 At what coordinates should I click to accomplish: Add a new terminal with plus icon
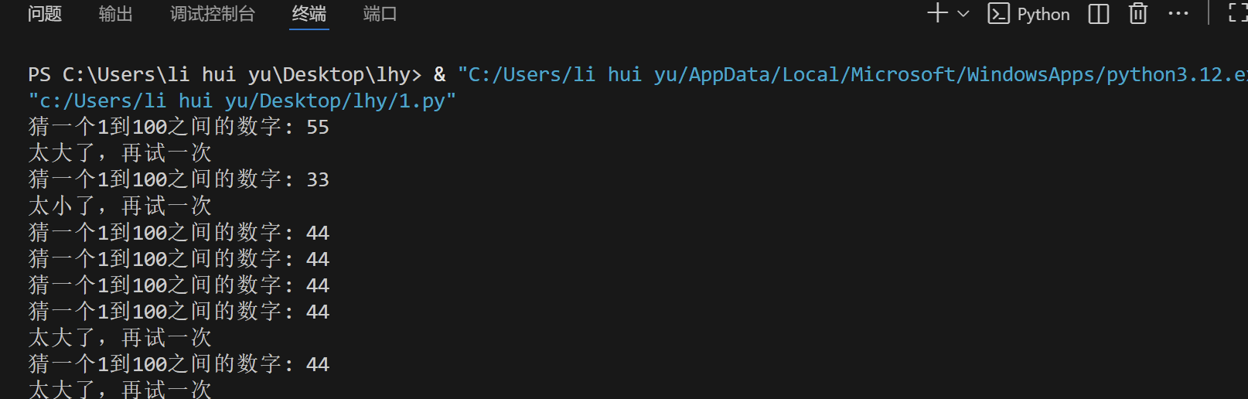(937, 13)
